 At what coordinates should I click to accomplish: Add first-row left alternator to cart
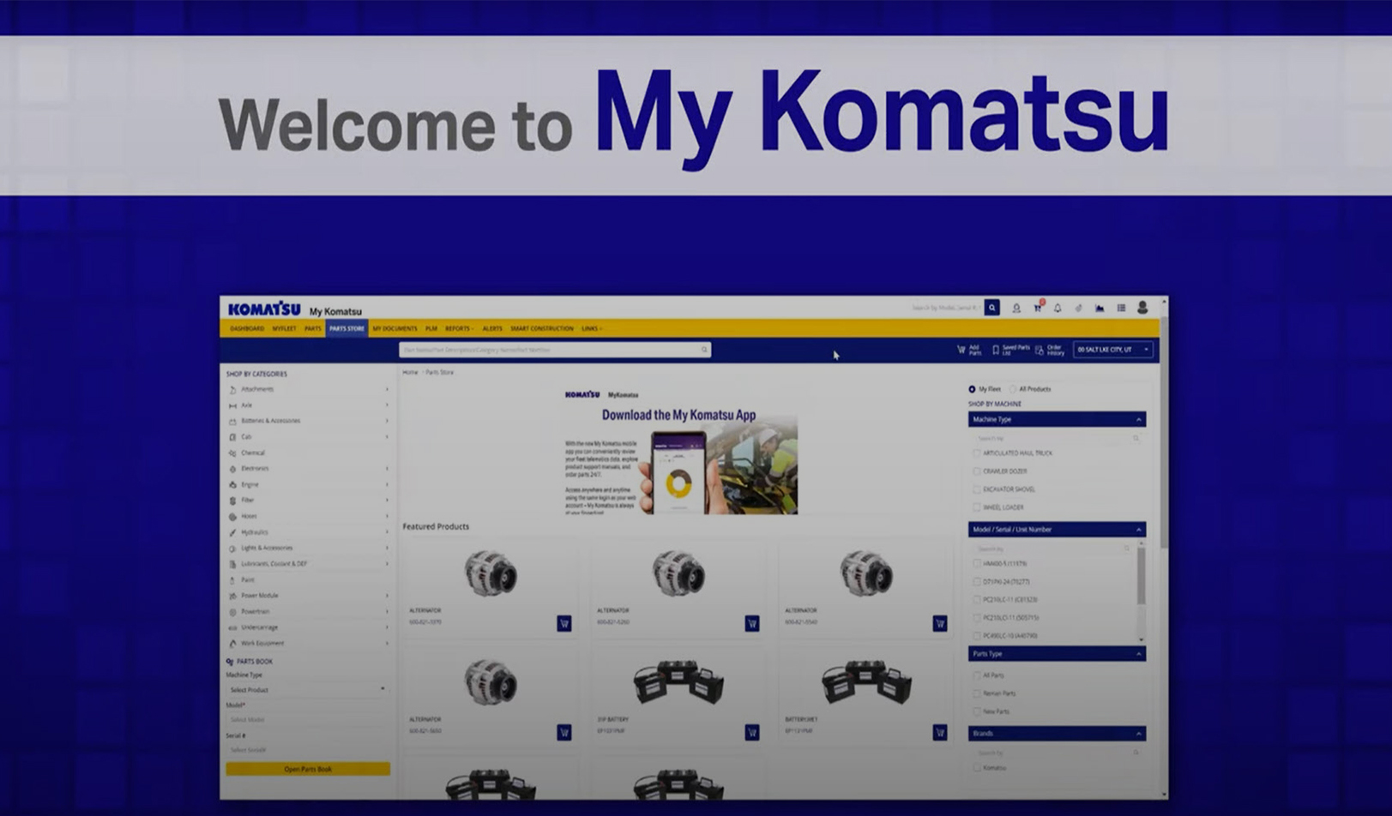(x=564, y=623)
